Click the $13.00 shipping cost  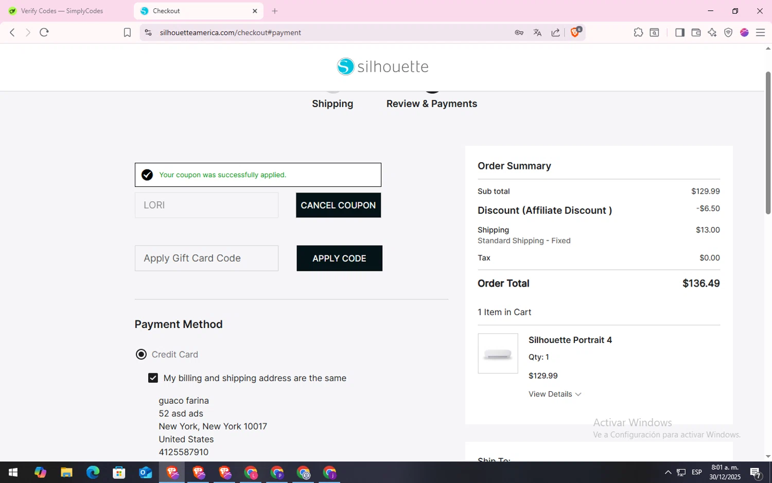coord(708,230)
